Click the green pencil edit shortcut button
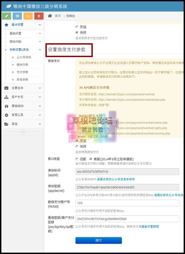185x254 pixels. tap(7, 16)
